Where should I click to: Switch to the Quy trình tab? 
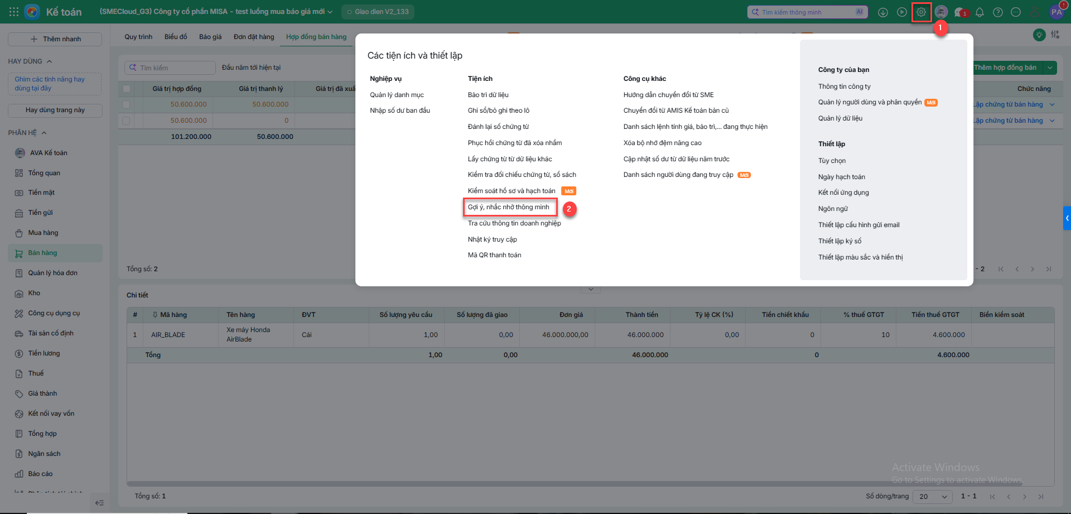[138, 37]
